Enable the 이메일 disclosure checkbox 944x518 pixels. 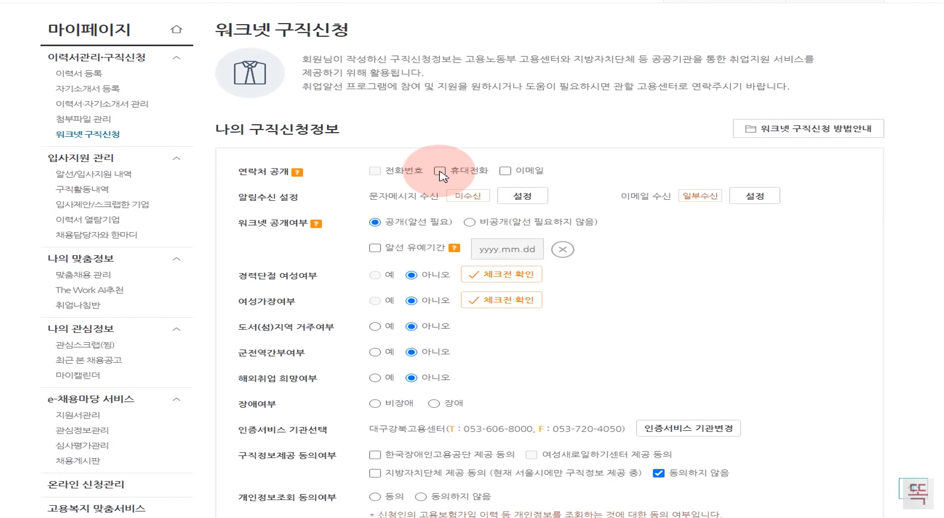(x=505, y=171)
